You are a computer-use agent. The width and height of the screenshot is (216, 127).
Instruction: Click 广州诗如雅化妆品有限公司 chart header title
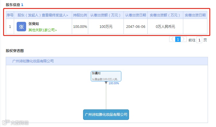(x=33, y=61)
